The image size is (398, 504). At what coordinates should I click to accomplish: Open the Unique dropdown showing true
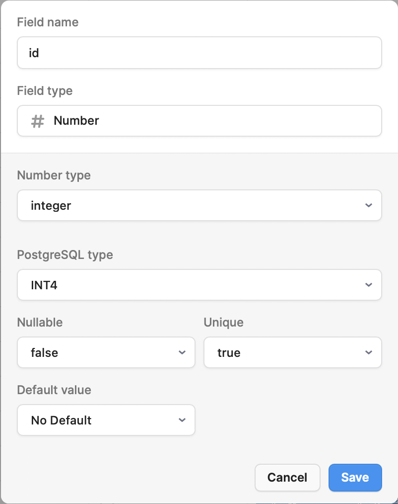(293, 352)
